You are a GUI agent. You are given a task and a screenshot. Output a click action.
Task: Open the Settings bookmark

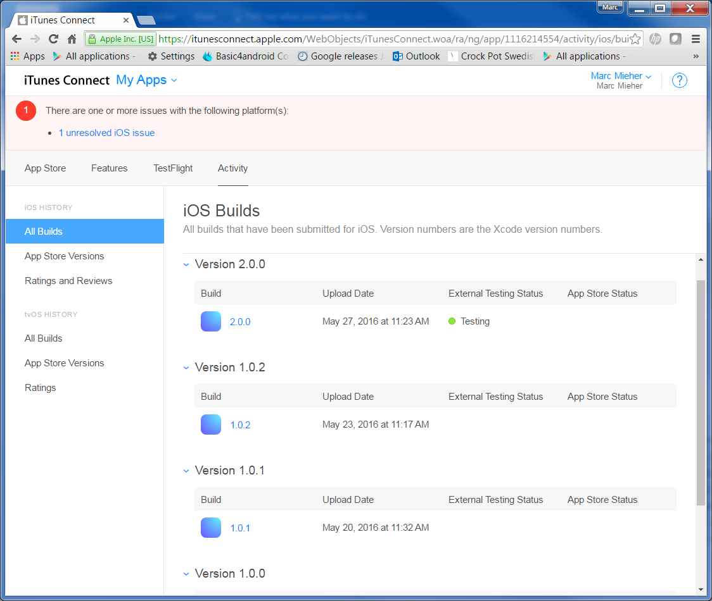pyautogui.click(x=171, y=56)
